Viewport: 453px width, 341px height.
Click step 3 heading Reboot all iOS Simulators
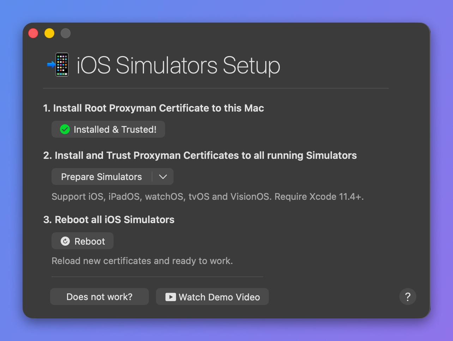pos(109,220)
